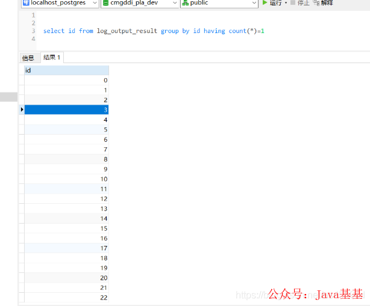This screenshot has height=306, width=370.
Task: Select result row with id 20
Action: tap(66, 278)
